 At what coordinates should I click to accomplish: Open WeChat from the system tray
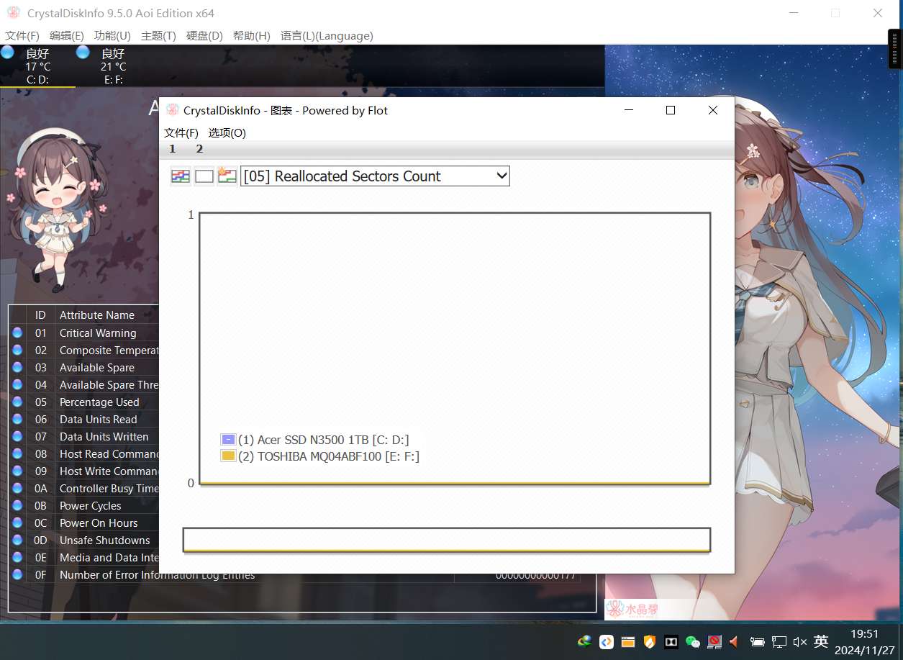pos(692,641)
